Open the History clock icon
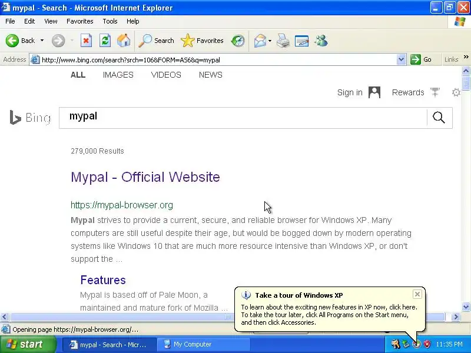Screen dimensions: 471x353 click(x=238, y=41)
